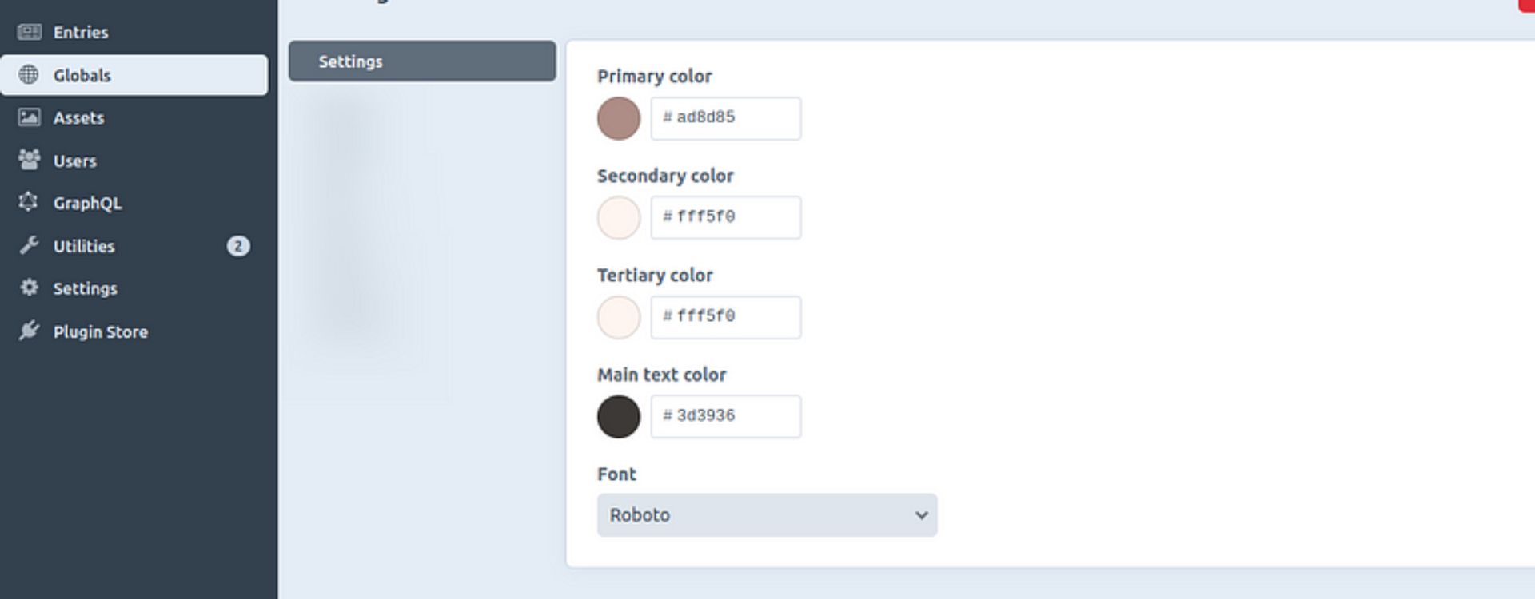Click the Font dropdown chevron arrow
This screenshot has width=1535, height=599.
click(921, 515)
